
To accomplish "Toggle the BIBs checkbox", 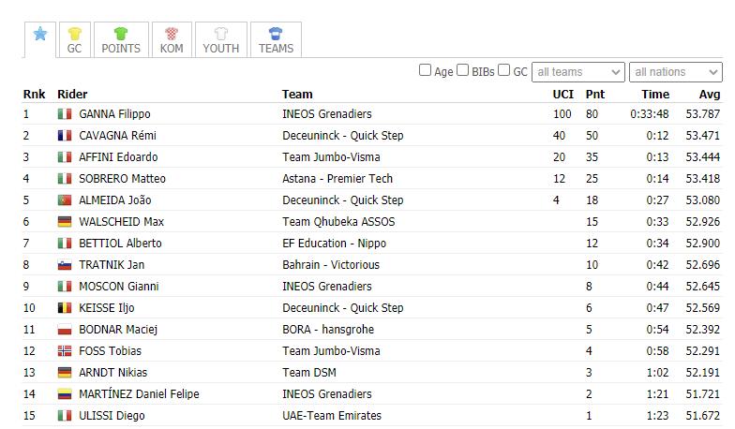I will pyautogui.click(x=463, y=70).
